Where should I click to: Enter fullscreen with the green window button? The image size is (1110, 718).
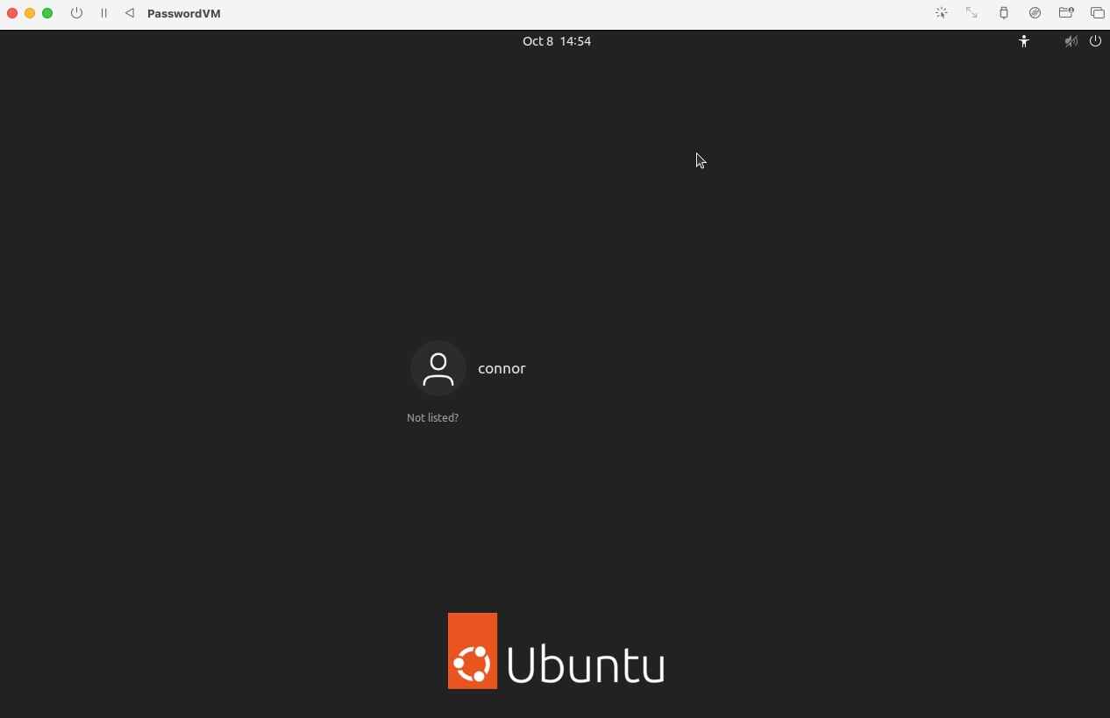tap(47, 13)
